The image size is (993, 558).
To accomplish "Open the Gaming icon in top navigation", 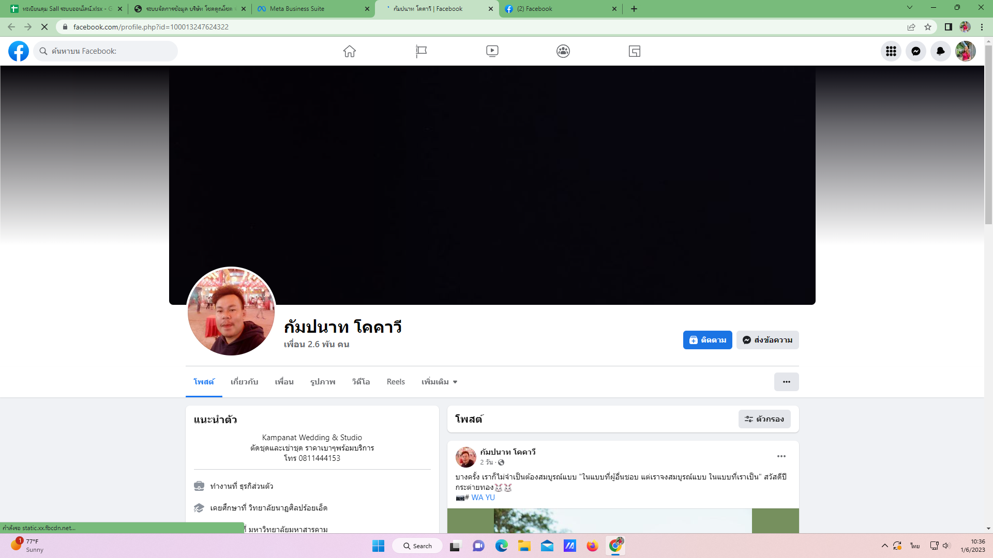I will (635, 51).
